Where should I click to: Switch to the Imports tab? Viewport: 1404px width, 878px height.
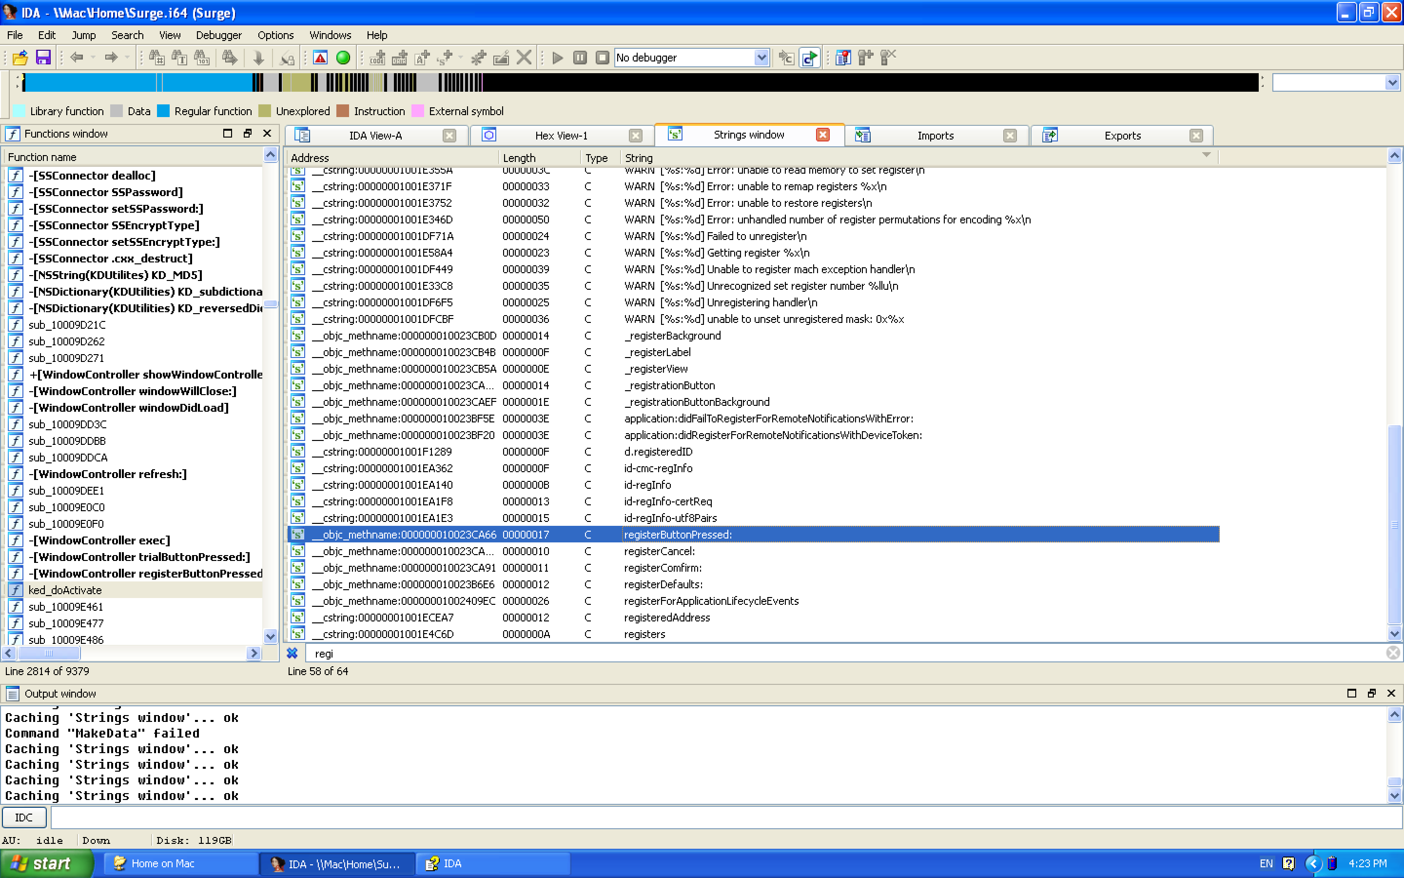935,135
